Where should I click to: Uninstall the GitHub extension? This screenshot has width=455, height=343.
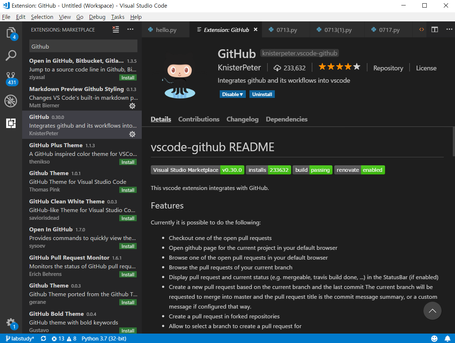pos(262,94)
